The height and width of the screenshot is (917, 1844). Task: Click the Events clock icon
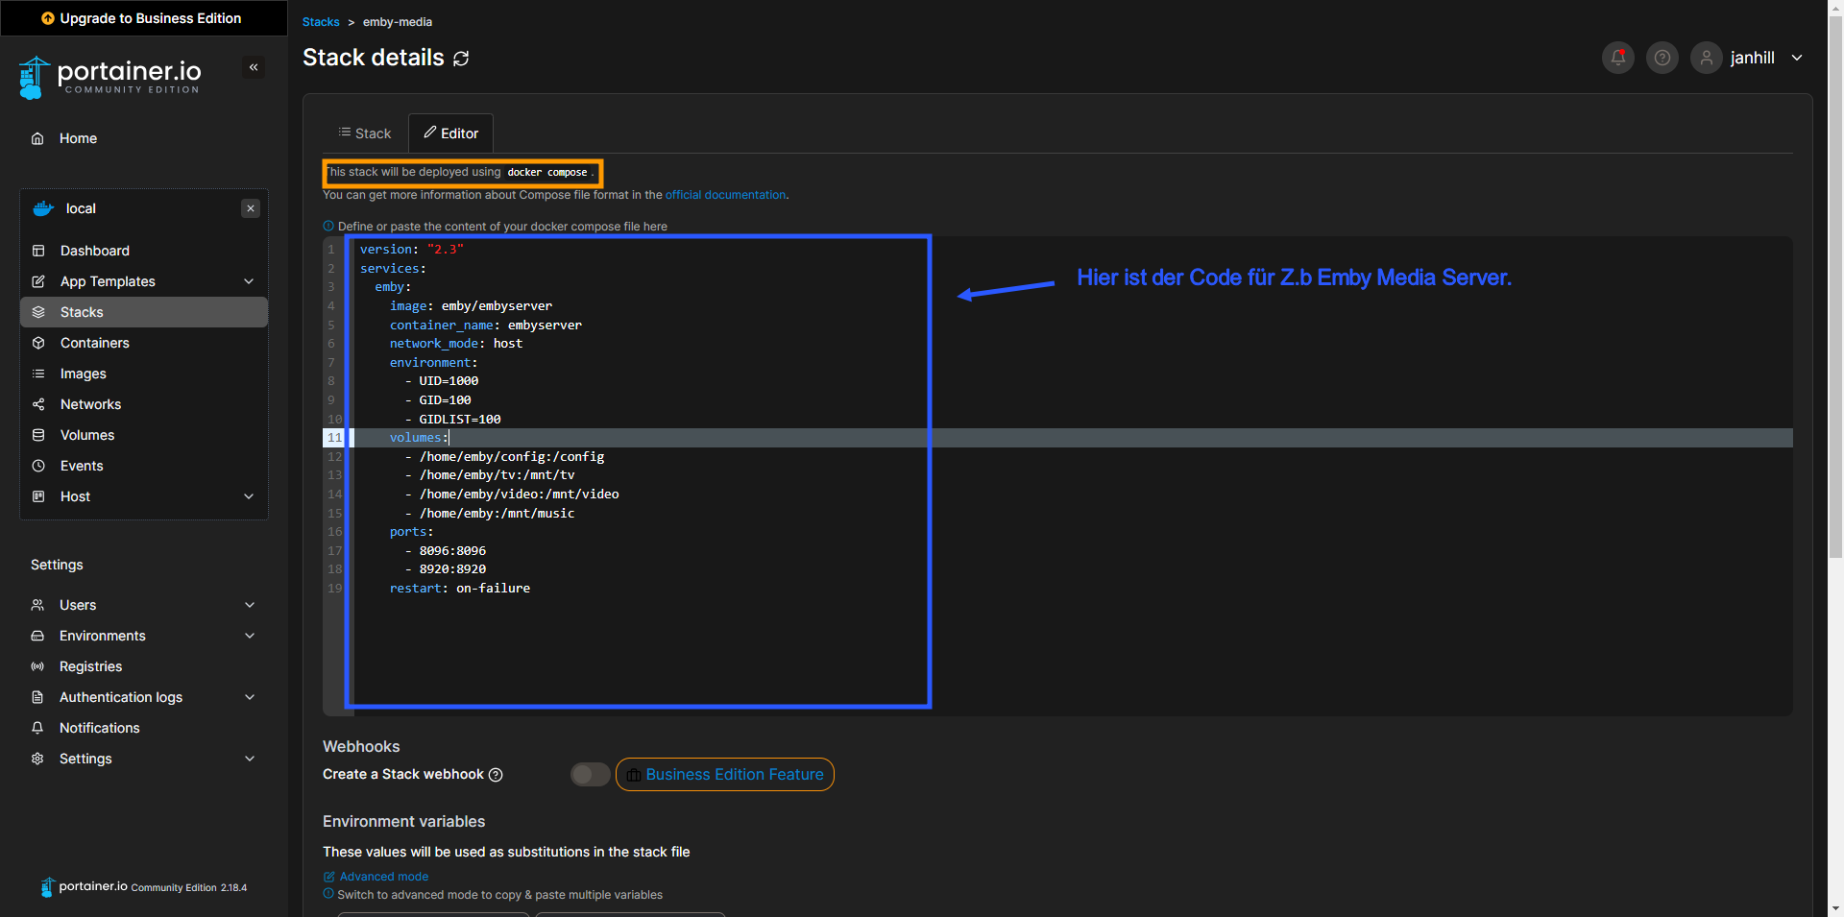pyautogui.click(x=38, y=466)
